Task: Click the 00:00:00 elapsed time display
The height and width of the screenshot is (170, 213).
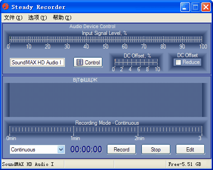Action: pos(86,150)
